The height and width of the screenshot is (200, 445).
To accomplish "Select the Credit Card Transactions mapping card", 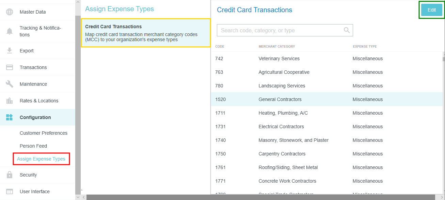I will pos(146,33).
